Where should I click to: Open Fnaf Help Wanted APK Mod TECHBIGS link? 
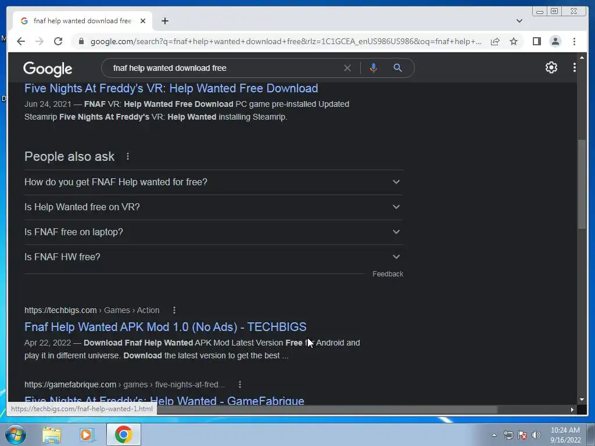point(166,327)
